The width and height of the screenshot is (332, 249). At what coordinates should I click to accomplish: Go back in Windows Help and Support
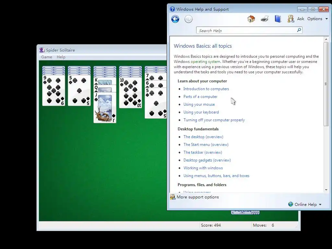175,19
